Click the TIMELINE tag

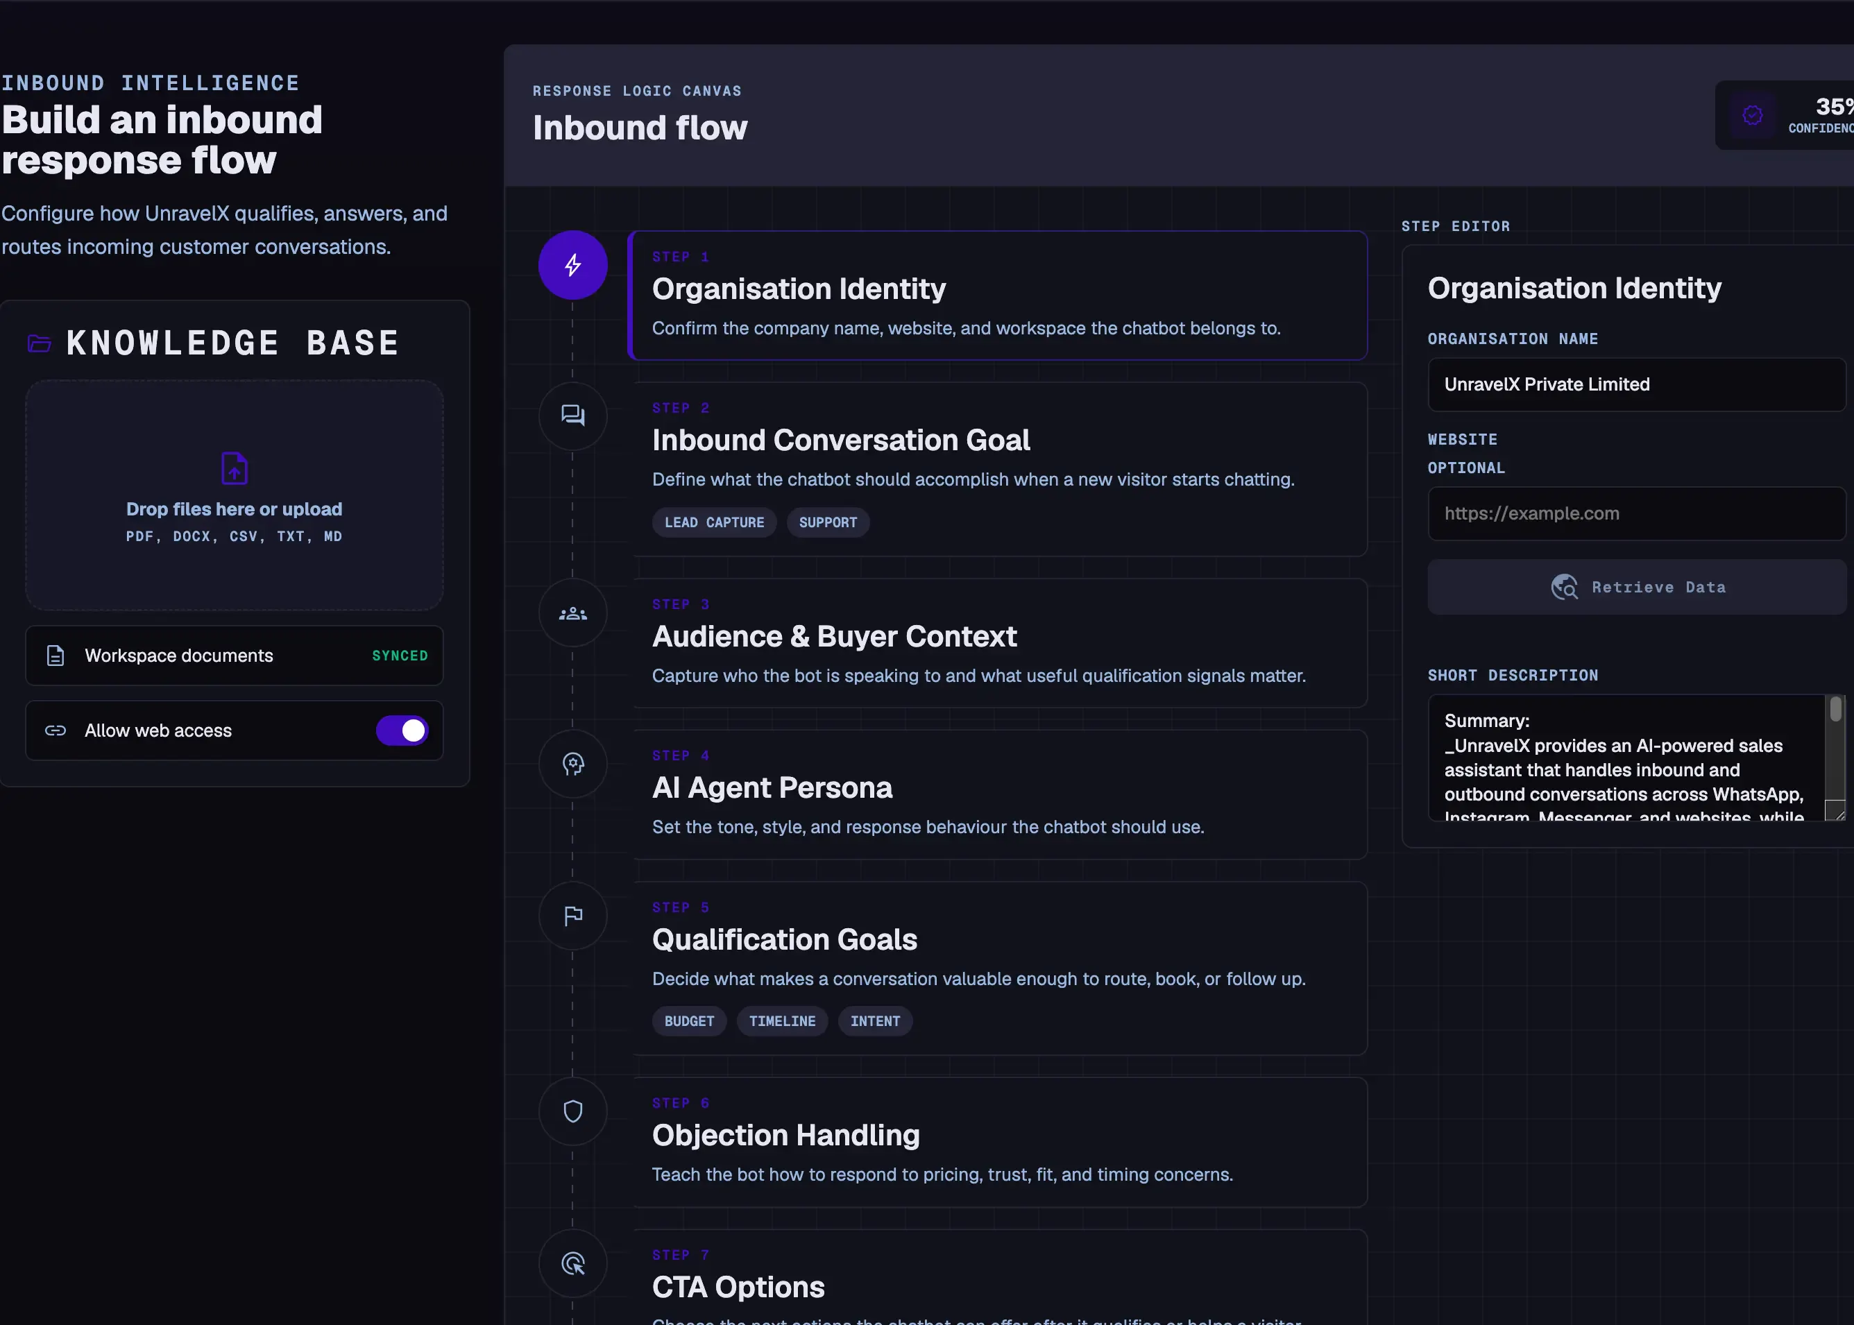(783, 1021)
